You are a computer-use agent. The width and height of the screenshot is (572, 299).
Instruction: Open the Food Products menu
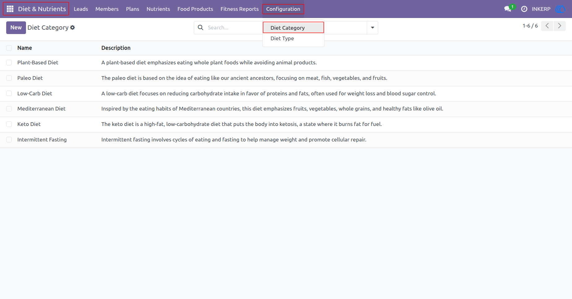[x=195, y=9]
